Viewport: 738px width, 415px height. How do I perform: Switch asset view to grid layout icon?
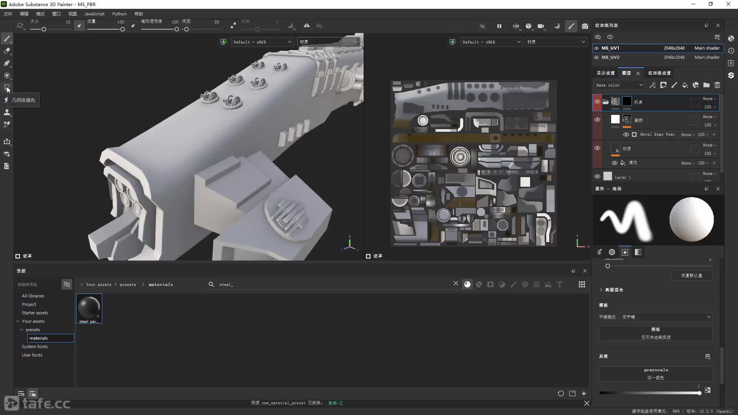click(582, 284)
